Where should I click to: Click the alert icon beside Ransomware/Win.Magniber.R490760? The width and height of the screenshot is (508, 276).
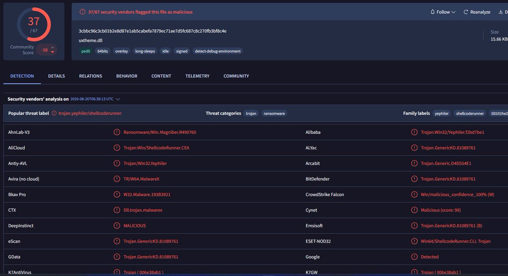(x=116, y=132)
